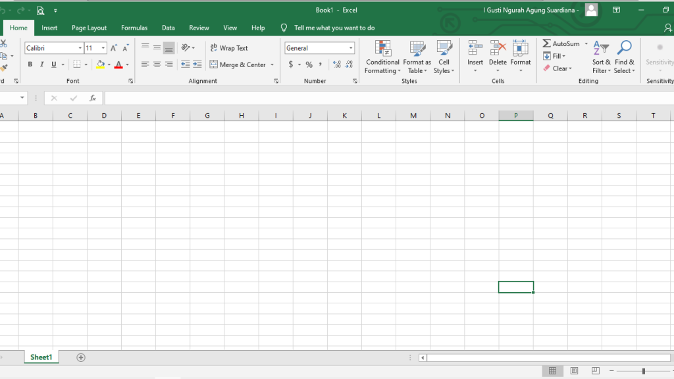Click Tell me what you want to do

point(333,28)
